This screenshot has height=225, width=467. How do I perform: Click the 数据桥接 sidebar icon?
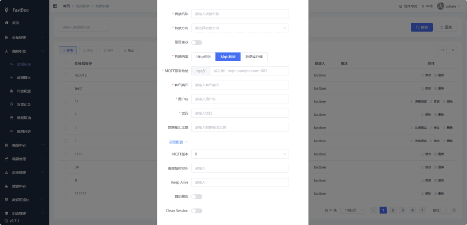tap(11, 64)
